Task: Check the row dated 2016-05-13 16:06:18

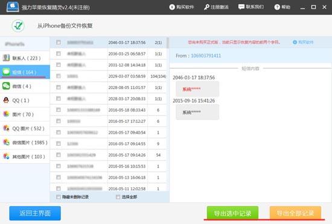Action: point(59,178)
